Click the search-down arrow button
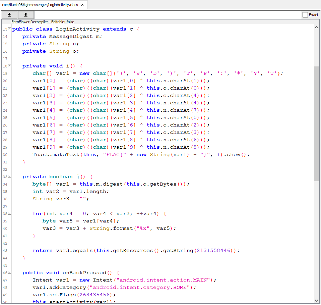This screenshot has width=321, height=305. tap(9, 15)
